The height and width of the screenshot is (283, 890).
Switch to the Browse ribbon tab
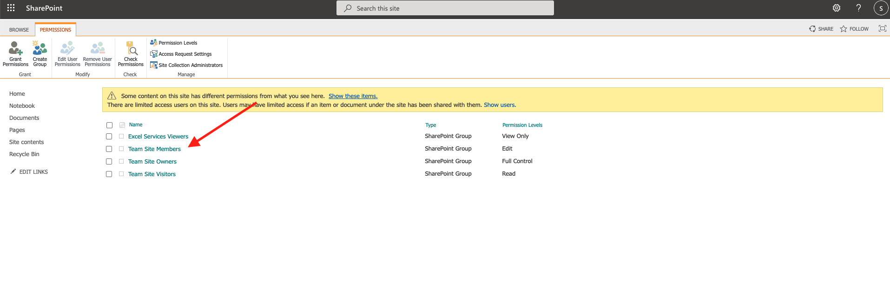(x=19, y=30)
